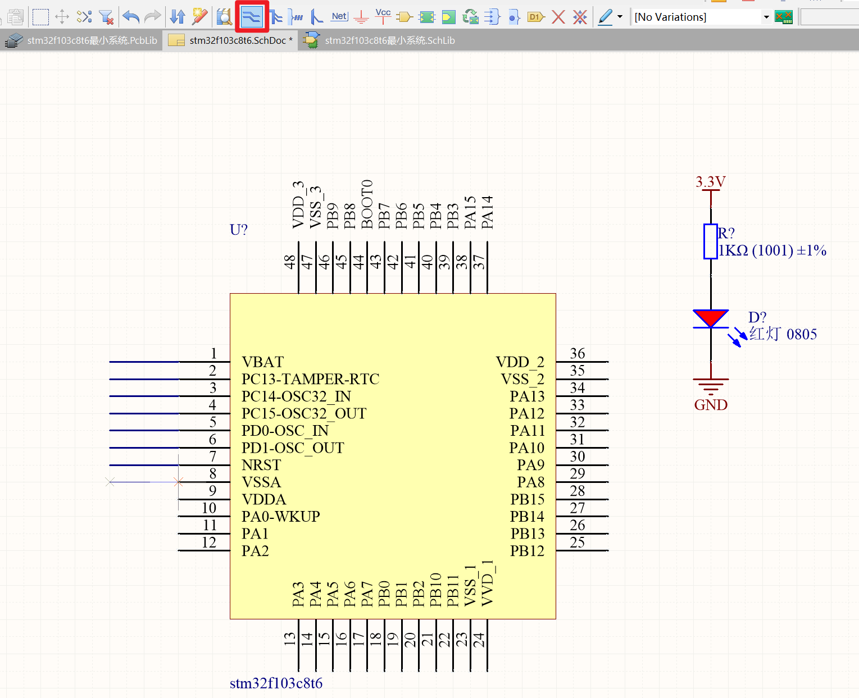Click the Deselect All icon
859x698 pixels.
[84, 17]
